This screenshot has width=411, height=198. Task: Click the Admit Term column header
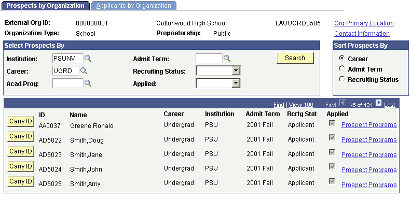click(263, 114)
